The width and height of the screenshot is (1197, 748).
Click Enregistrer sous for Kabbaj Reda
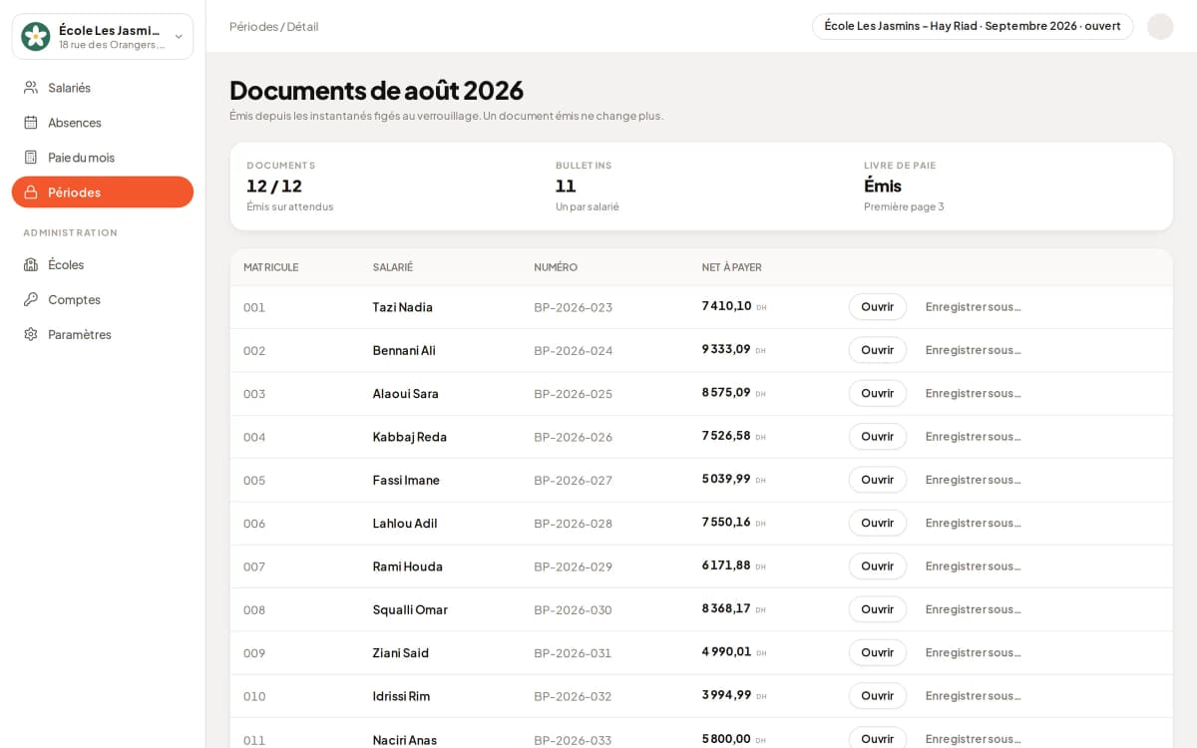pyautogui.click(x=973, y=437)
